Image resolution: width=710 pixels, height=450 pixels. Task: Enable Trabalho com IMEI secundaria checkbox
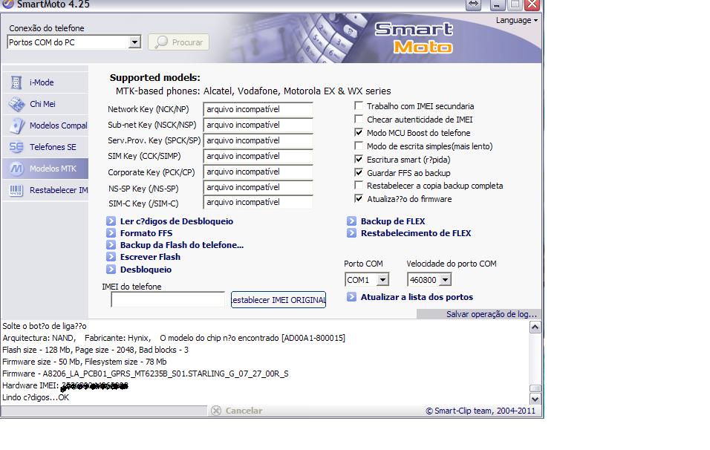pos(359,106)
